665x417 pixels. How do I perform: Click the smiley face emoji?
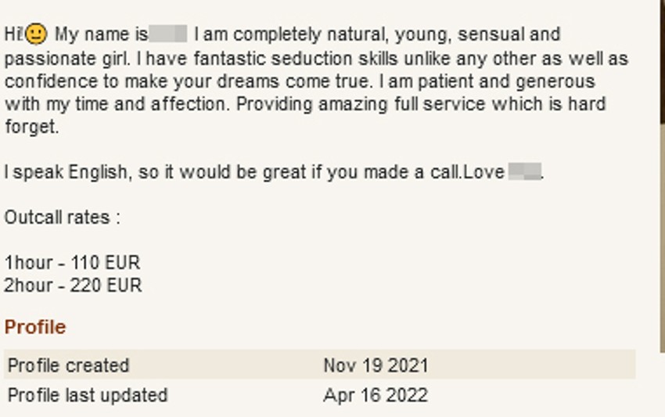coord(36,34)
